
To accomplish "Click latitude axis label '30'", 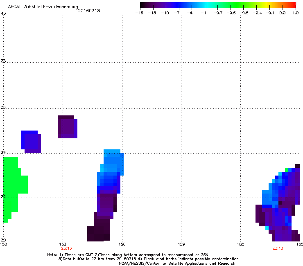I will coord(3,240).
